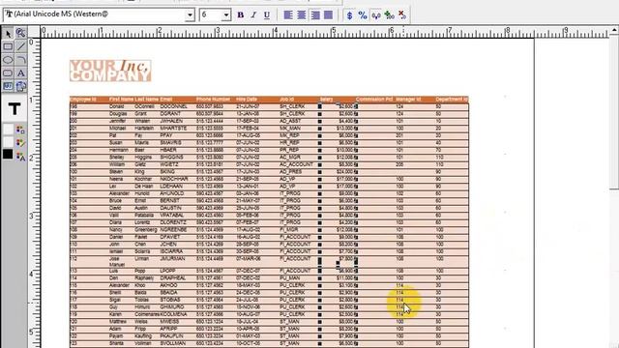This screenshot has height=348, width=619.
Task: Click the Arial Unicode MS font field
Action: (95, 14)
